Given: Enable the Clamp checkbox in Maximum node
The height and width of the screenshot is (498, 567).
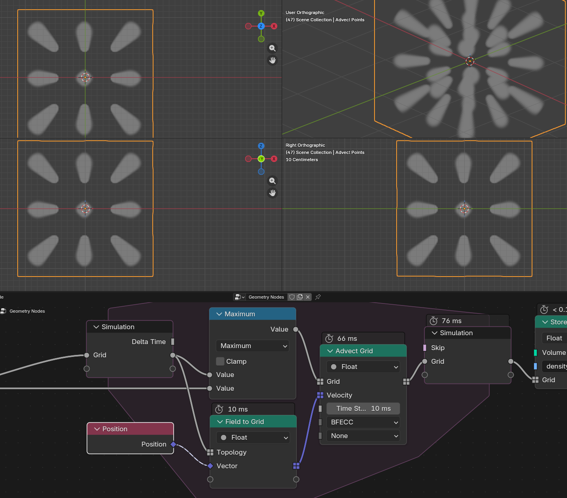Looking at the screenshot, I should pos(220,361).
